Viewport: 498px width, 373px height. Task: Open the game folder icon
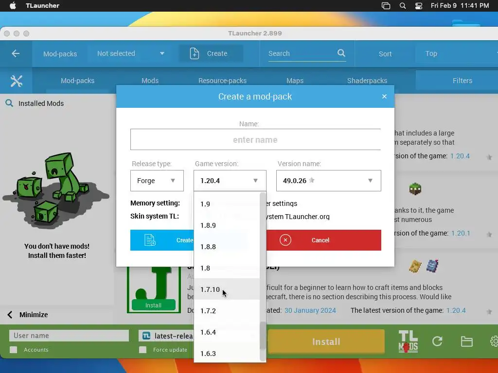click(x=466, y=341)
